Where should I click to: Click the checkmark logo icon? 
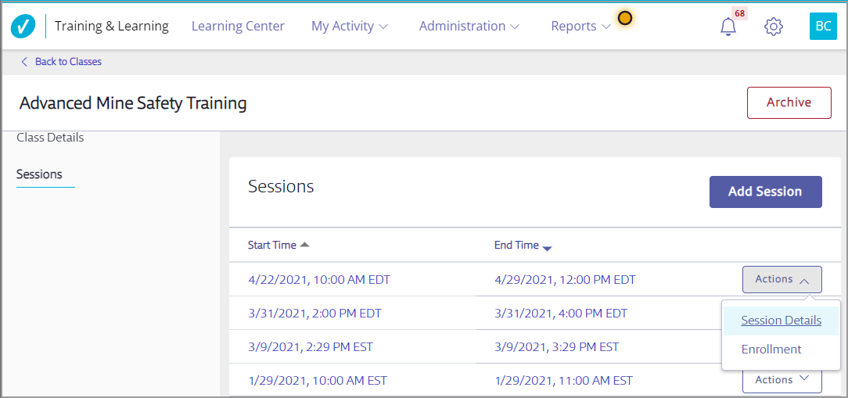pos(23,26)
